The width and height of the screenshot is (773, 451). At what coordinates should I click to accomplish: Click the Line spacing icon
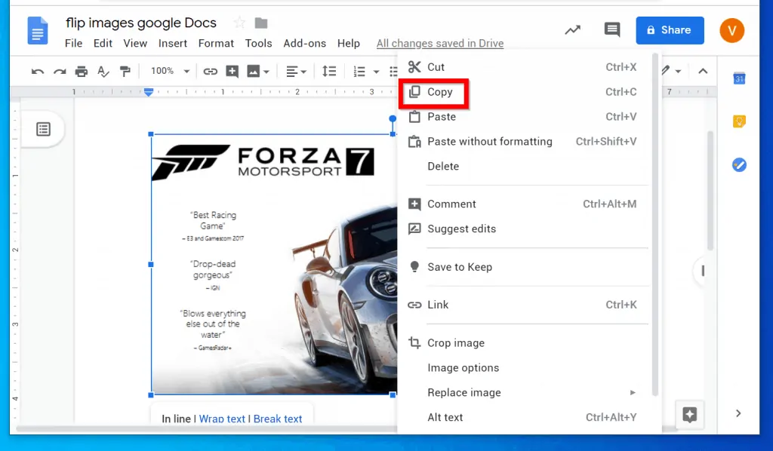[329, 72]
